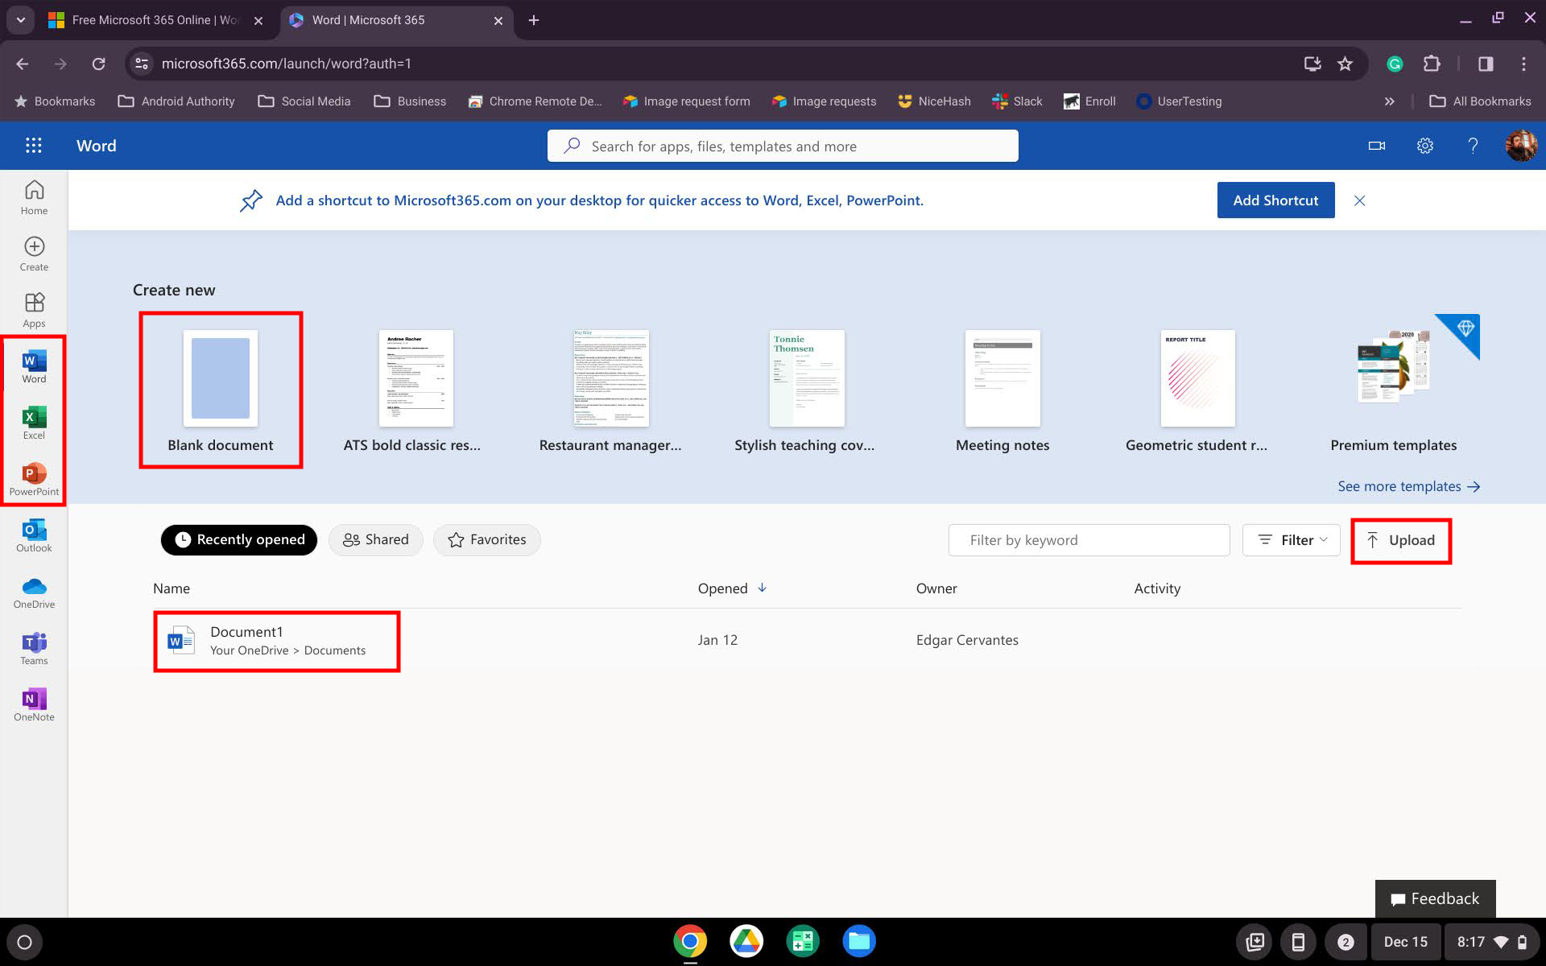Click the Add Shortcut button
The height and width of the screenshot is (966, 1546).
tap(1275, 200)
